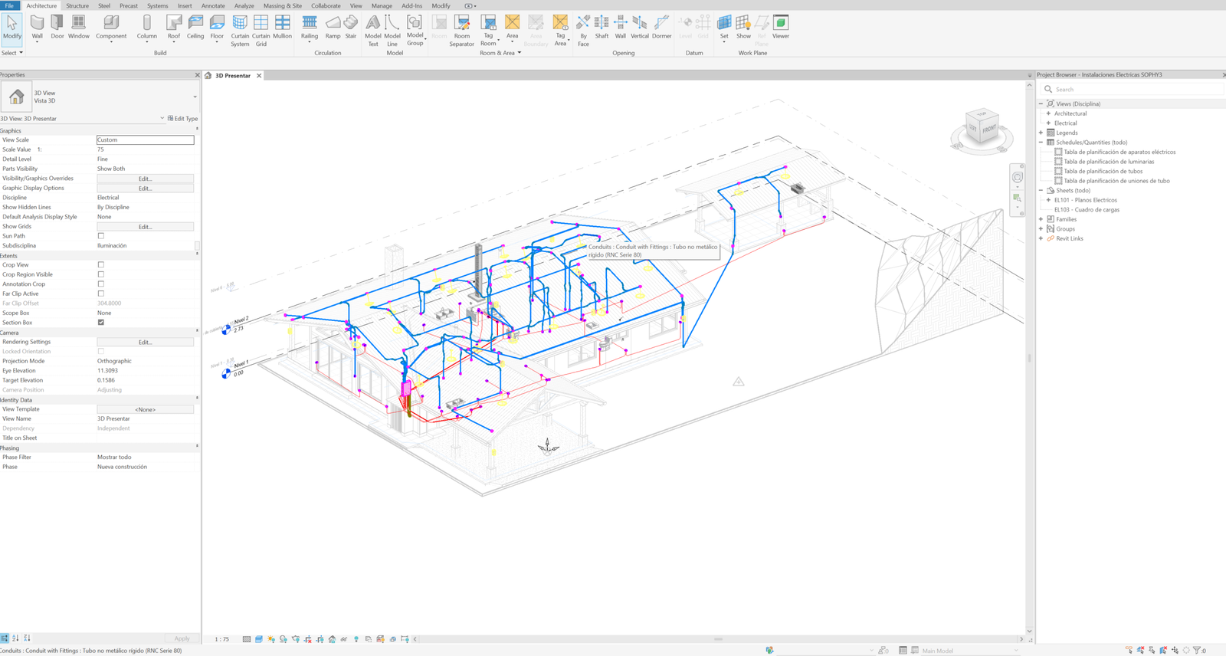
Task: Select the Curtain System tool
Action: [240, 31]
